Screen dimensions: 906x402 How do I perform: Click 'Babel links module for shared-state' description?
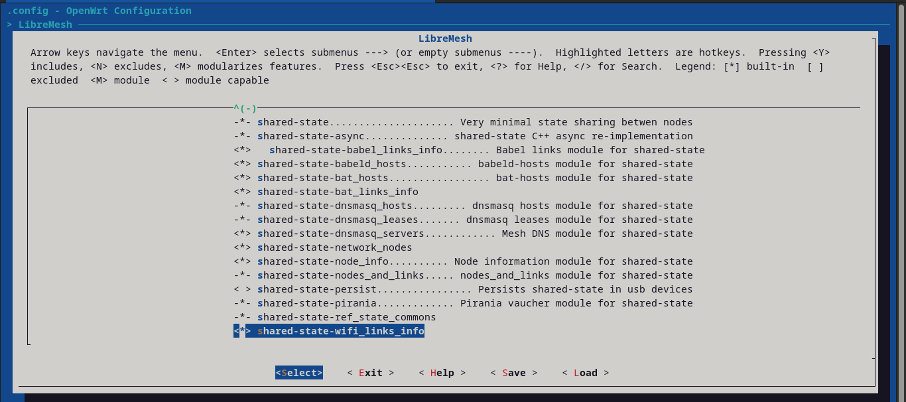pyautogui.click(x=600, y=150)
